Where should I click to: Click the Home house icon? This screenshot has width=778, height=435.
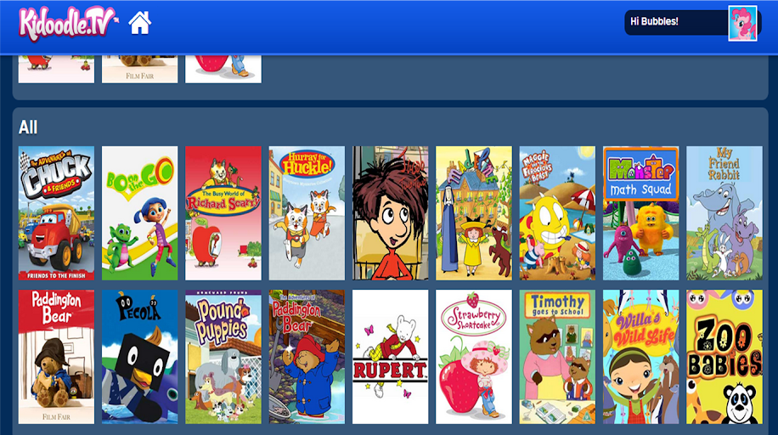click(x=139, y=23)
